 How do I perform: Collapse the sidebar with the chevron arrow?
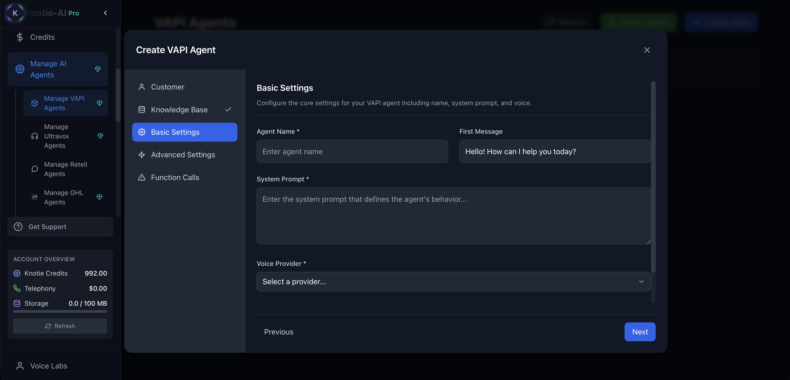click(105, 13)
